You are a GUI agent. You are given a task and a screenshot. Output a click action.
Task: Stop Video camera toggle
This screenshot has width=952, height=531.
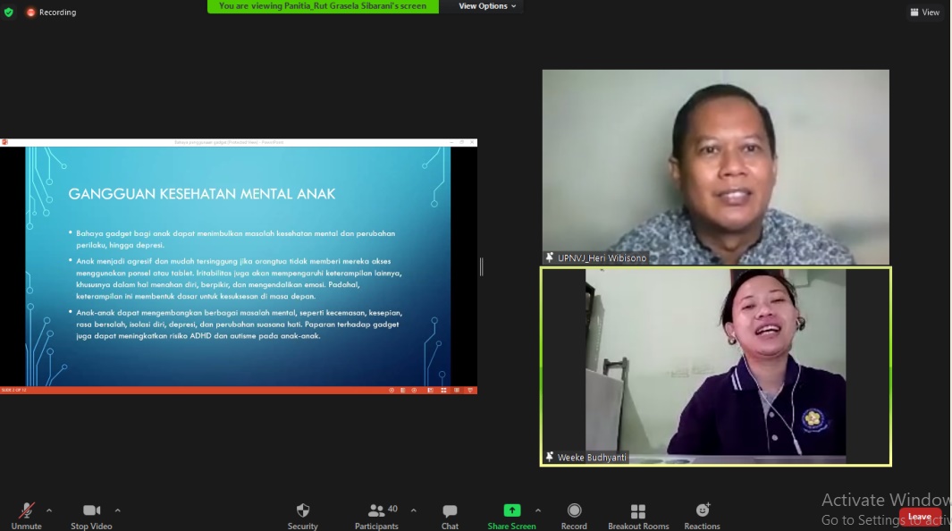coord(91,512)
